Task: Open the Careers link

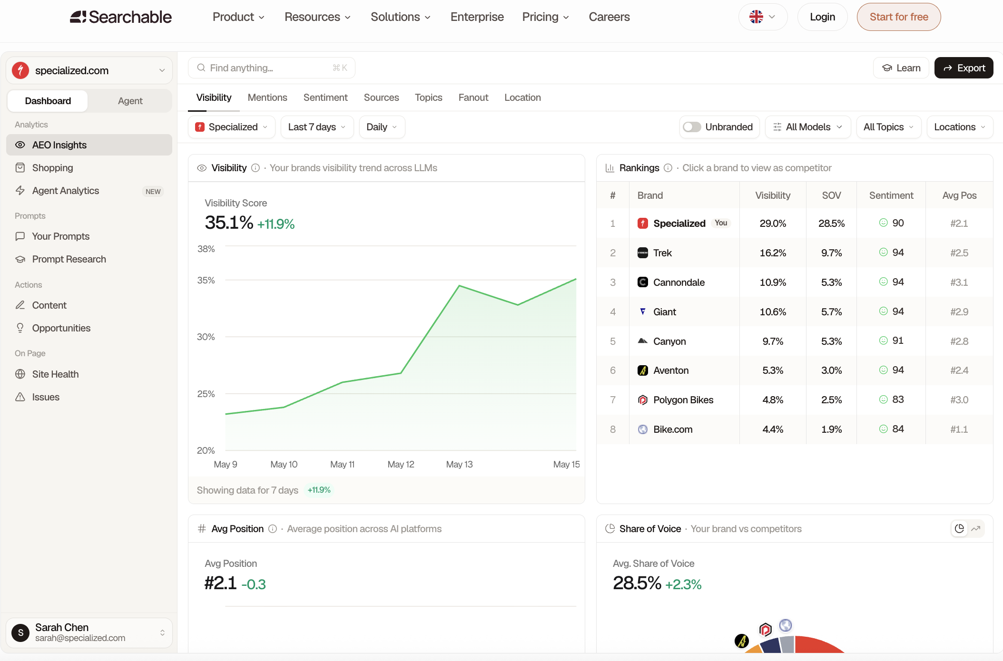Action: coord(609,17)
